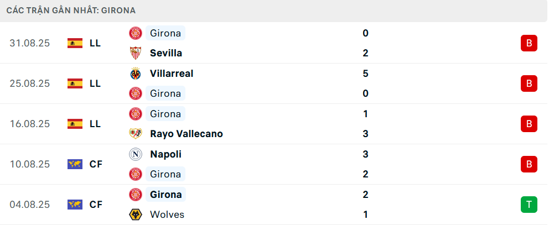Screen dimensions: 549x225
Task: Click red B result badge for Sevilla match
Action: click(x=529, y=43)
